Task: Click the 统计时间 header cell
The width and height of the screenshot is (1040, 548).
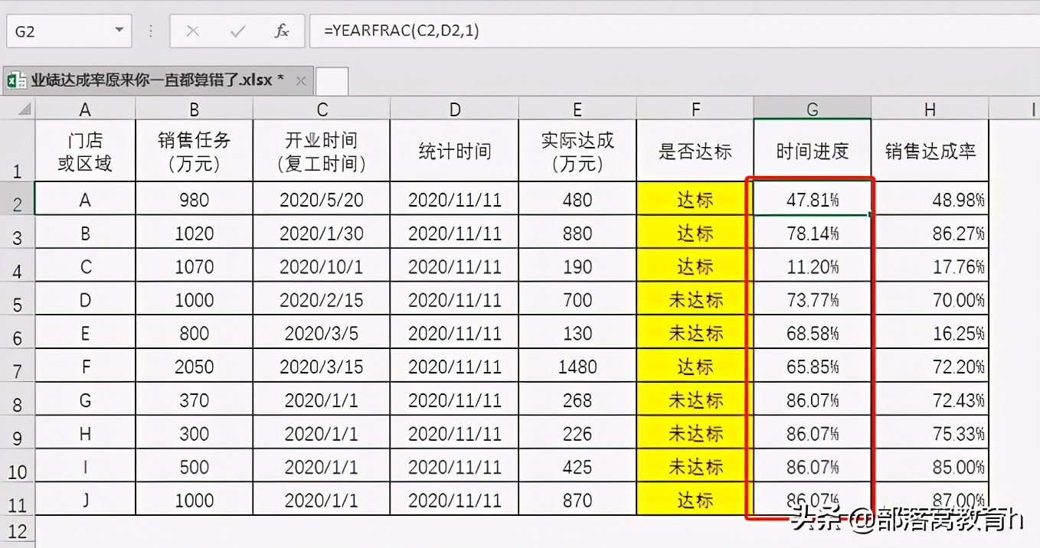Action: (x=455, y=151)
